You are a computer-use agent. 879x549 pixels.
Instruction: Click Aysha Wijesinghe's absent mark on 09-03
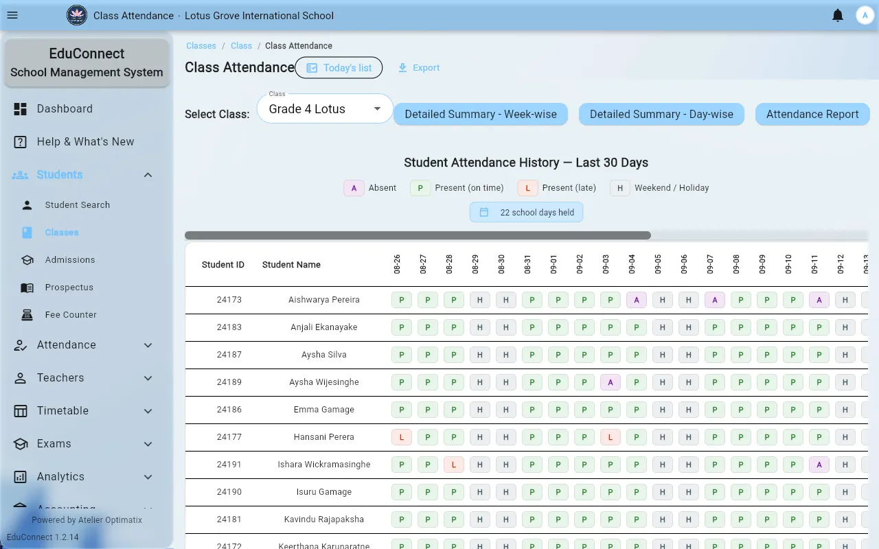(x=610, y=382)
